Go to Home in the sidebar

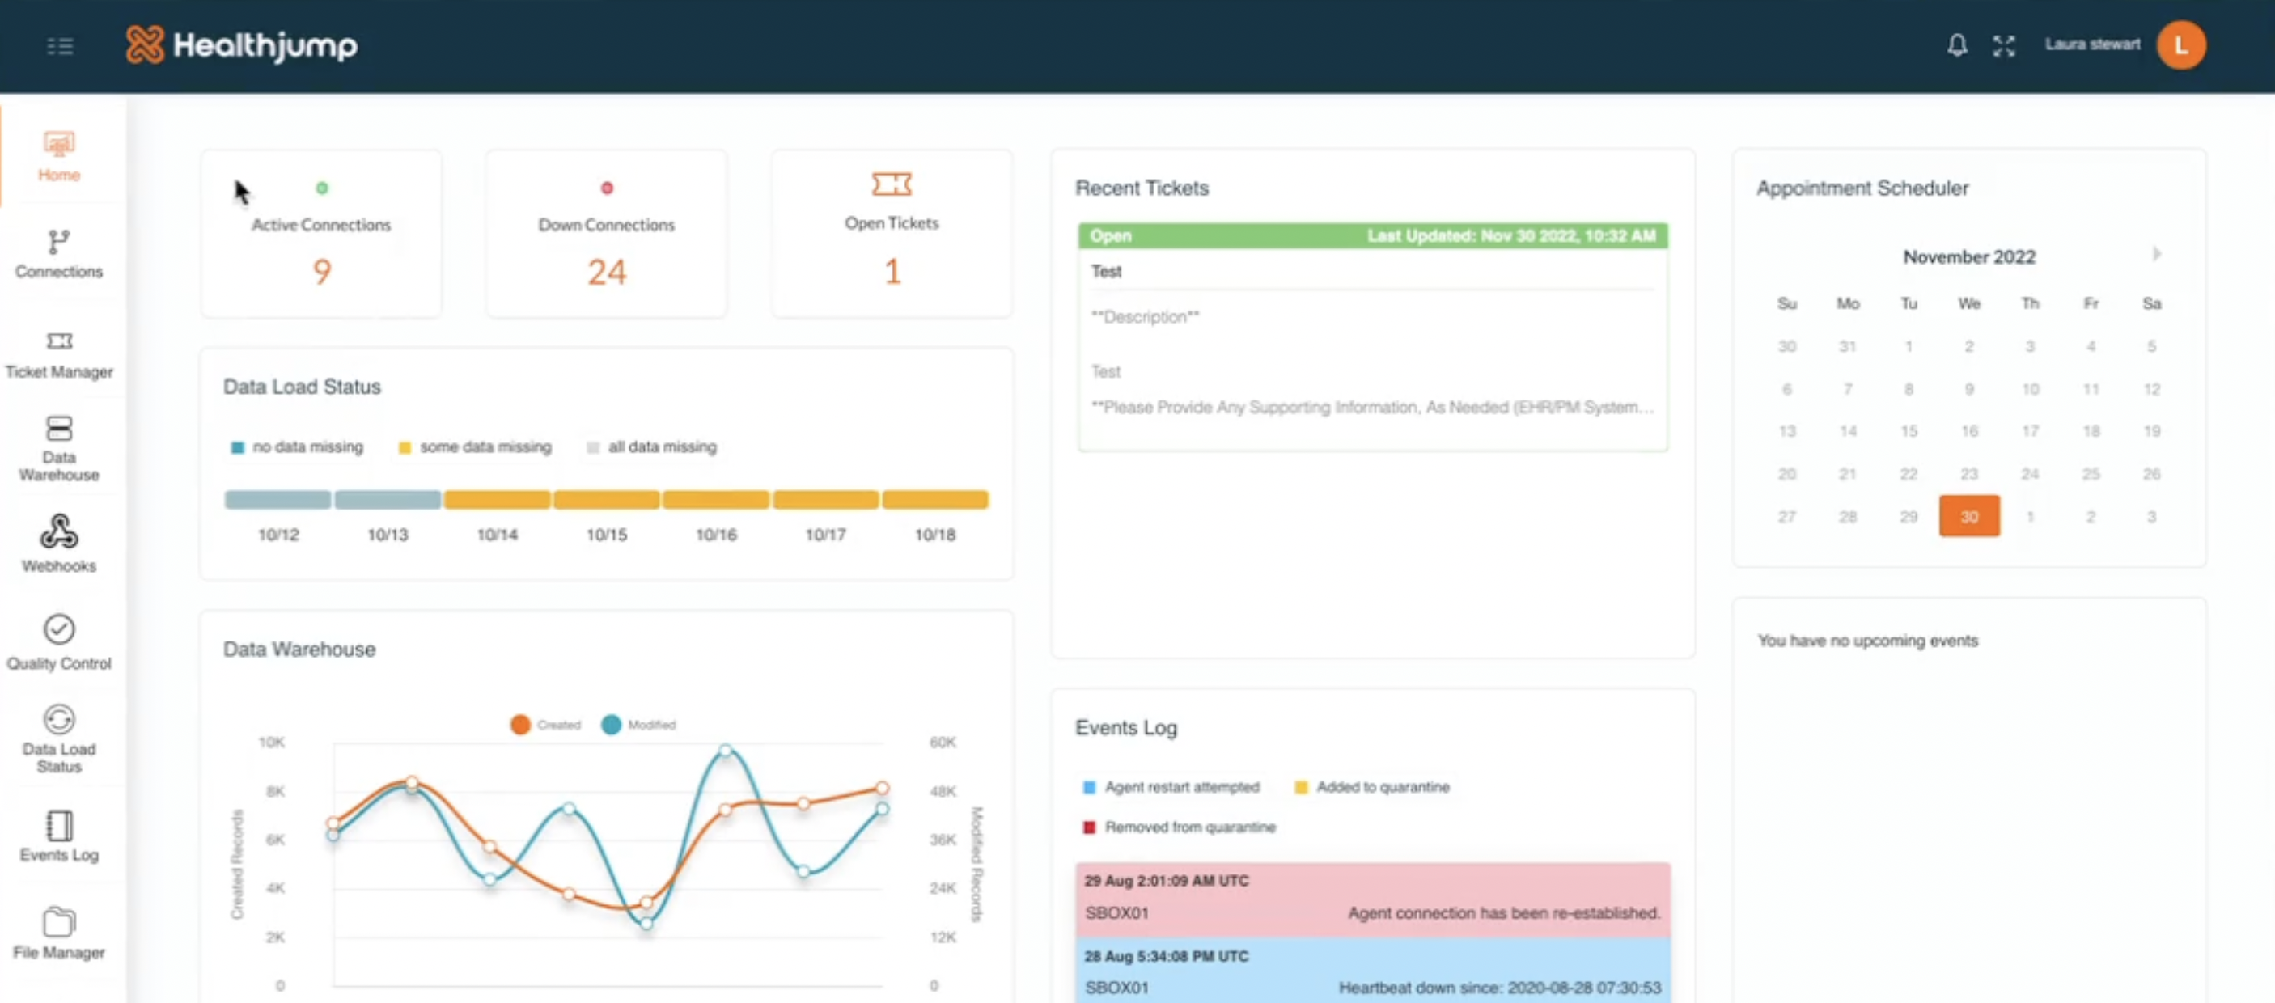pos(59,156)
